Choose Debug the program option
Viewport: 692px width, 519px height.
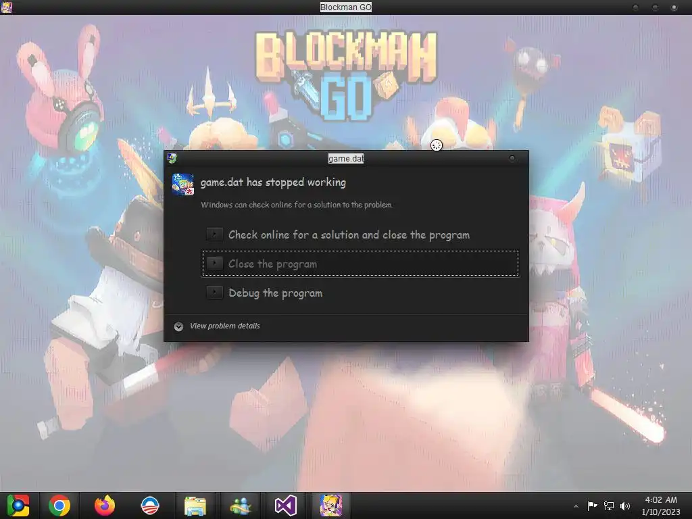point(360,293)
